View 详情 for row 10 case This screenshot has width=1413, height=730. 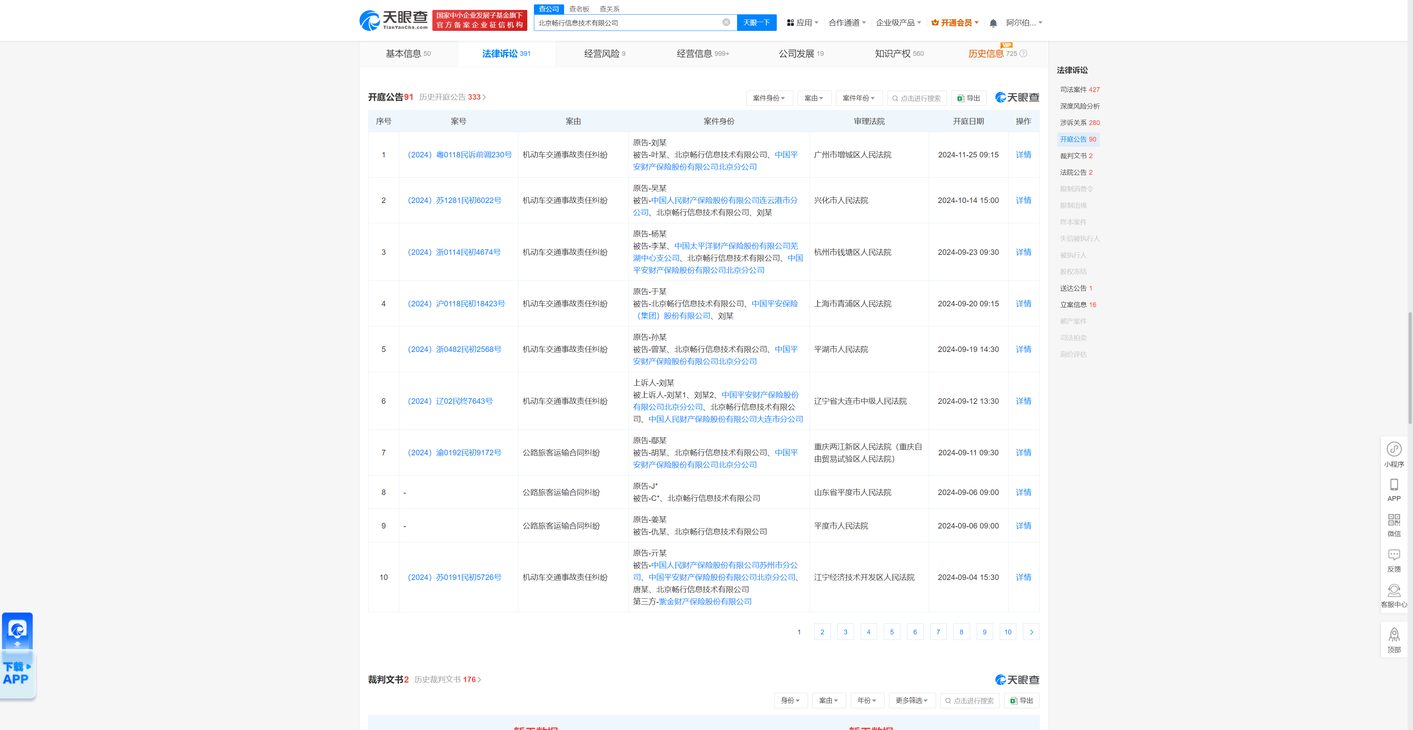pyautogui.click(x=1023, y=577)
